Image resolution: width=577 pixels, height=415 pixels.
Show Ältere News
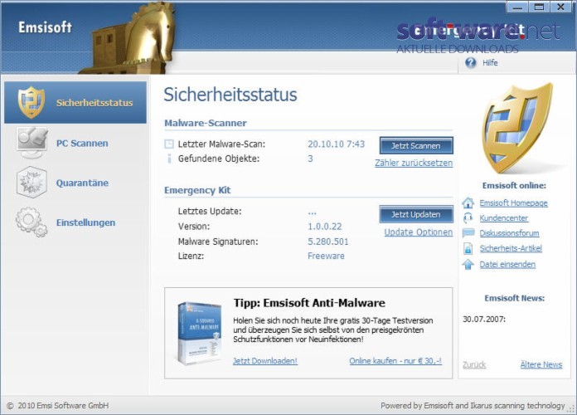[541, 364]
